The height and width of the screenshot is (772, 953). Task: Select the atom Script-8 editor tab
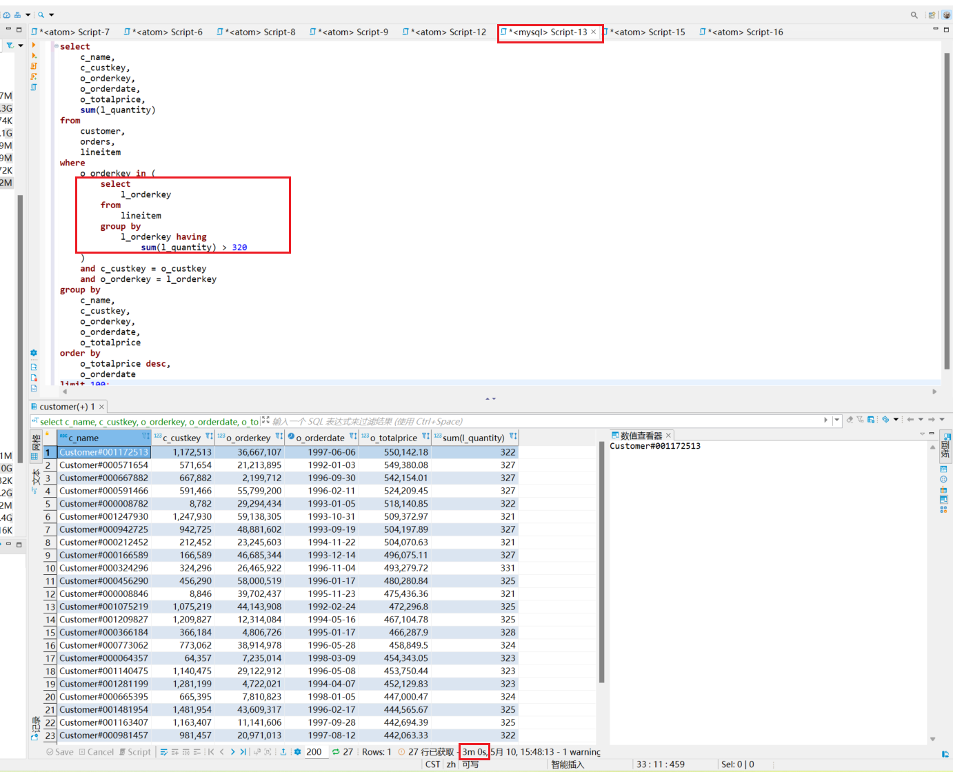[x=256, y=32]
